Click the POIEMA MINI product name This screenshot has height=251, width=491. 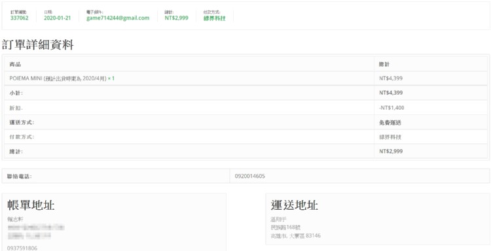coord(58,78)
